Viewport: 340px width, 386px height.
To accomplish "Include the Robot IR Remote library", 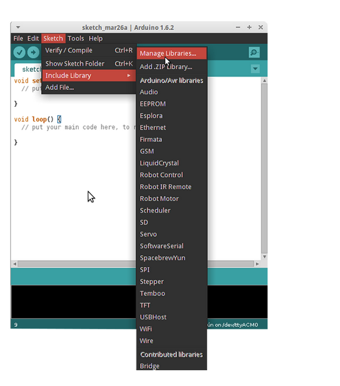I will point(171,187).
